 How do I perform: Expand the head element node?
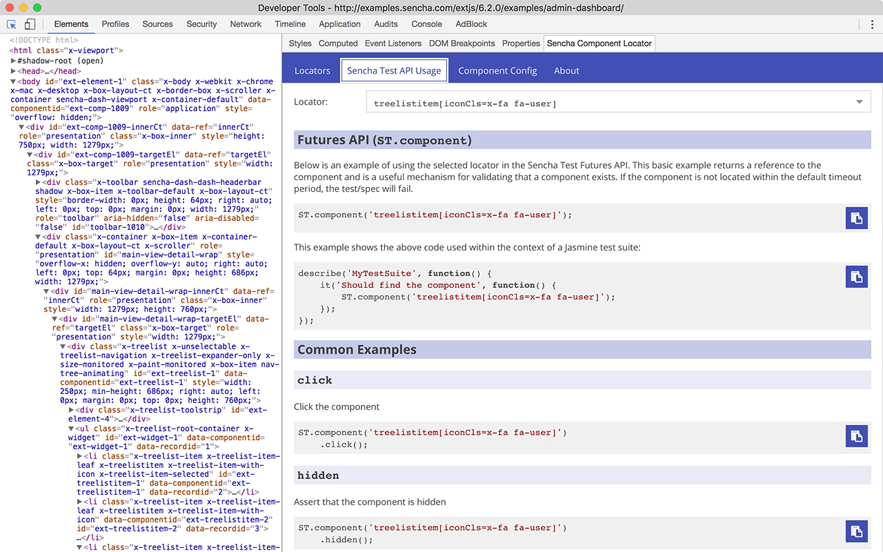click(x=14, y=71)
